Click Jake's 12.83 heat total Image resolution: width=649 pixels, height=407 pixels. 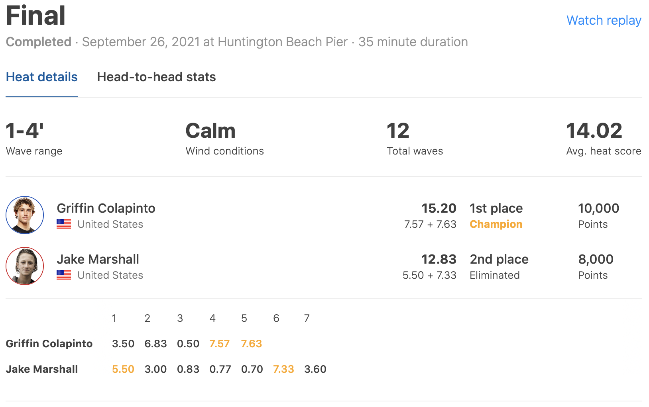point(439,259)
